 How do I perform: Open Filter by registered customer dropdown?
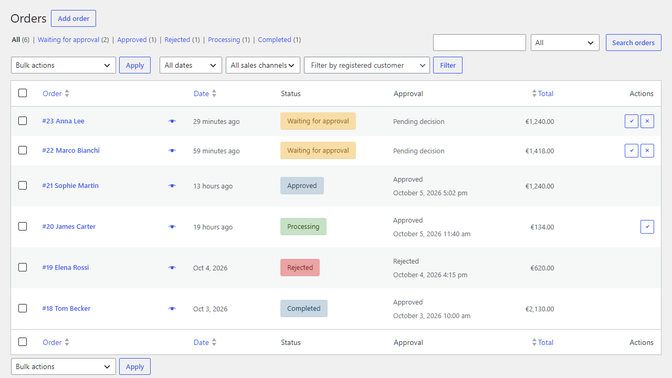click(367, 65)
